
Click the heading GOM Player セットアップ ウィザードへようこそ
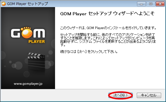tap(107, 14)
